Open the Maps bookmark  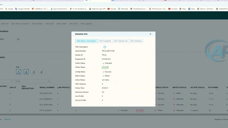tap(183, 9)
